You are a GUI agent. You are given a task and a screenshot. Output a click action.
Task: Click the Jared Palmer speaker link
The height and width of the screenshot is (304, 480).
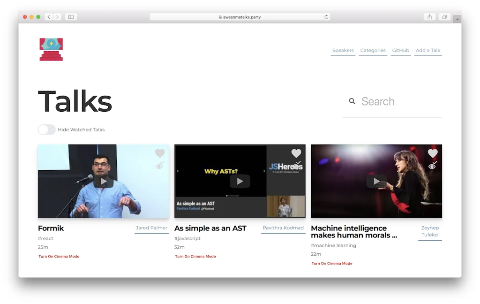pos(151,228)
